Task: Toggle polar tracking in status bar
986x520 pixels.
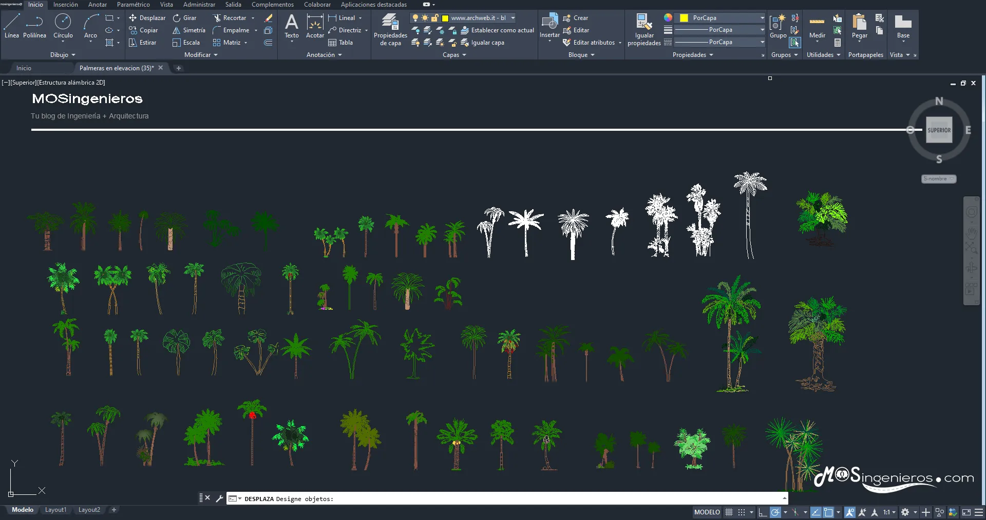Action: click(775, 512)
